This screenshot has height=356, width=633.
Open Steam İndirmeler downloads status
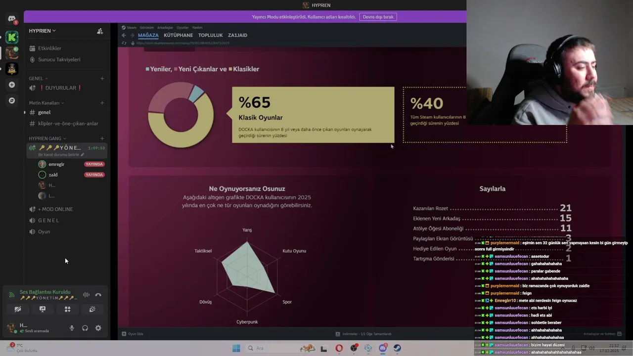point(363,334)
